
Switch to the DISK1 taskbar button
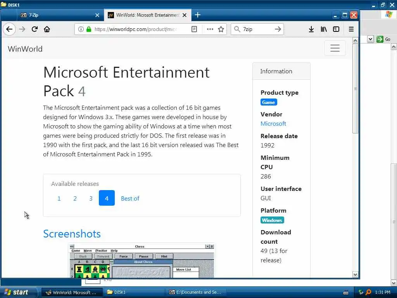[x=134, y=292]
